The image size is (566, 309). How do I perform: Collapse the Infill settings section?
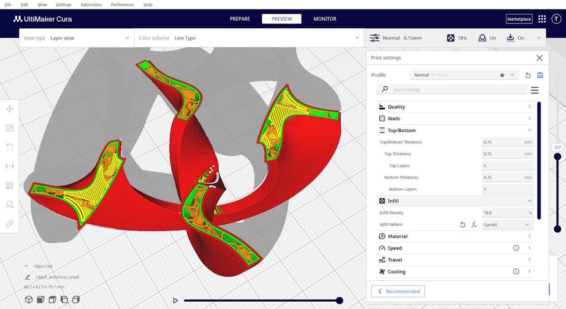455,201
